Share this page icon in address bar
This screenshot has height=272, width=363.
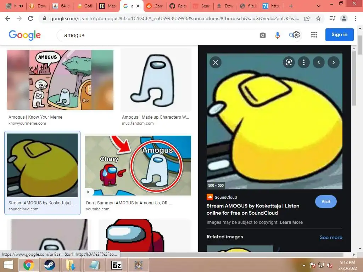[307, 18]
